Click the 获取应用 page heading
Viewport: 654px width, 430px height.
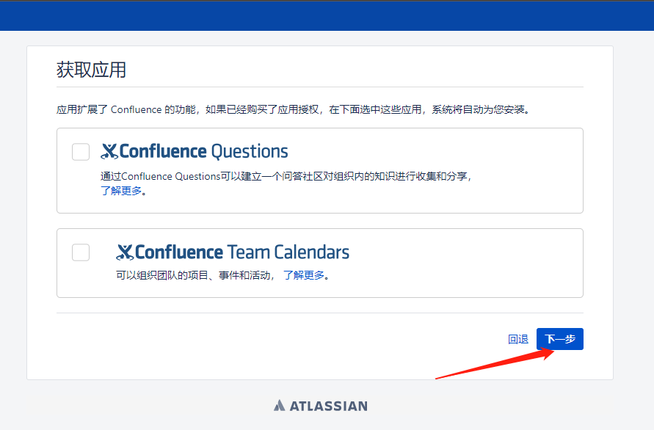click(92, 70)
